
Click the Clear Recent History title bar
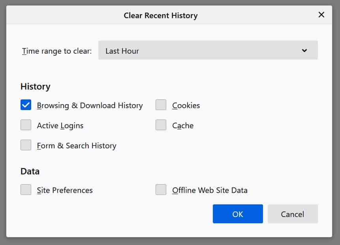pos(169,15)
